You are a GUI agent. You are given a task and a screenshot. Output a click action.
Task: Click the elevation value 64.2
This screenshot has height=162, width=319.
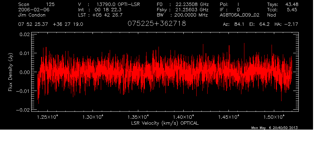tap(264, 24)
